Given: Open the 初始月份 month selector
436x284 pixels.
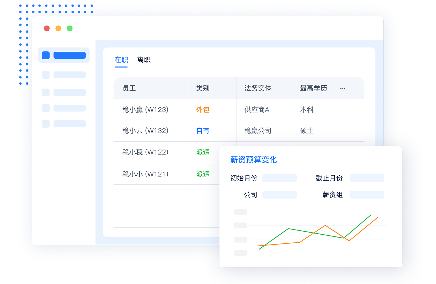Looking at the screenshot, I should click(279, 178).
